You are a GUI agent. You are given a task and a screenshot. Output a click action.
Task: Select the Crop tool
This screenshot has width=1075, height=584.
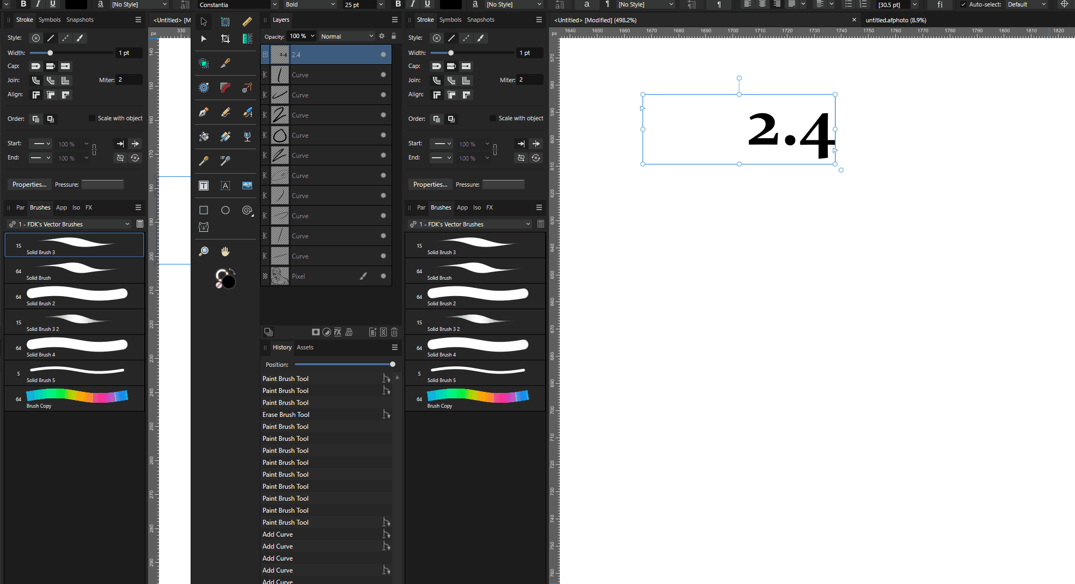click(225, 39)
